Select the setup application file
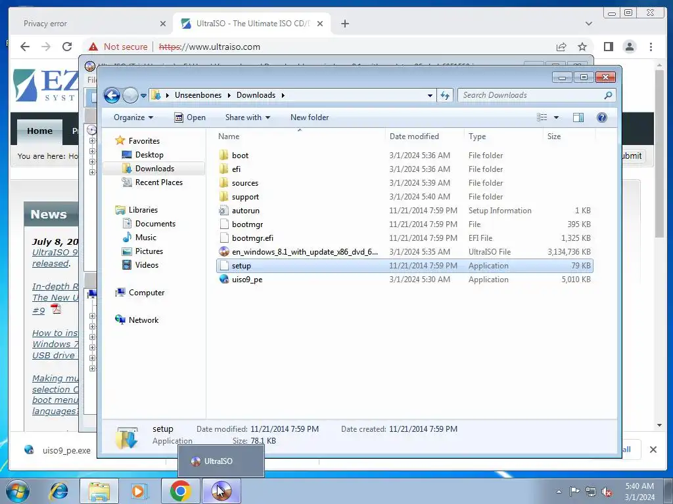The width and height of the screenshot is (673, 504). coord(405,266)
